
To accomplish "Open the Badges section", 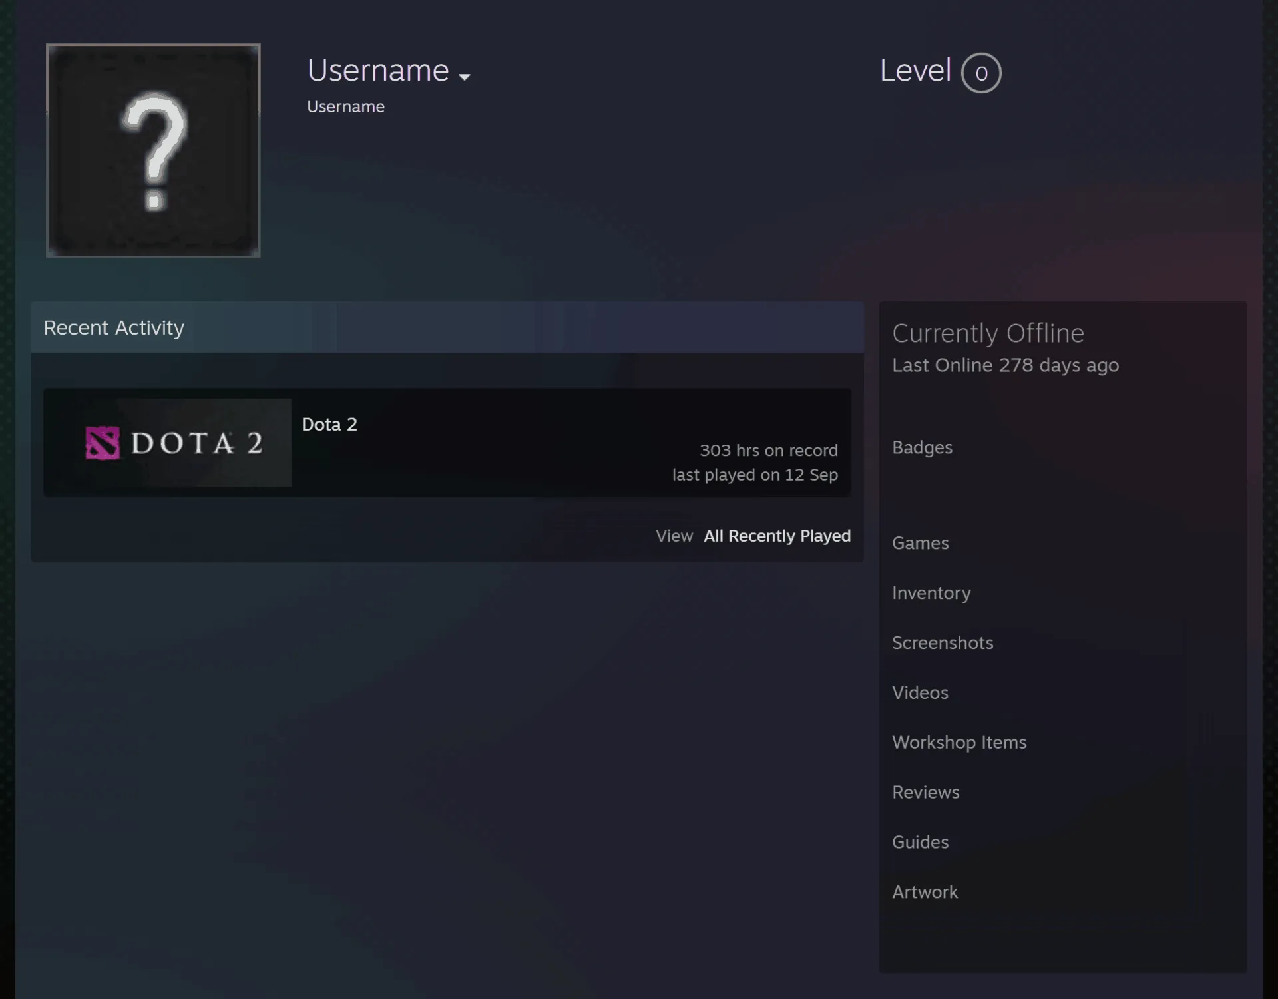I will [922, 447].
